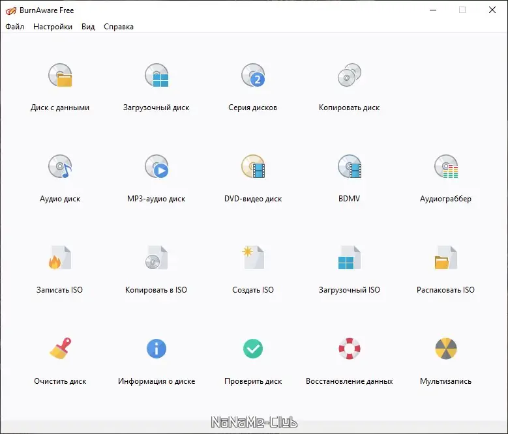Open the Аудио диск music note icon
The height and width of the screenshot is (434, 508).
[x=60, y=166]
